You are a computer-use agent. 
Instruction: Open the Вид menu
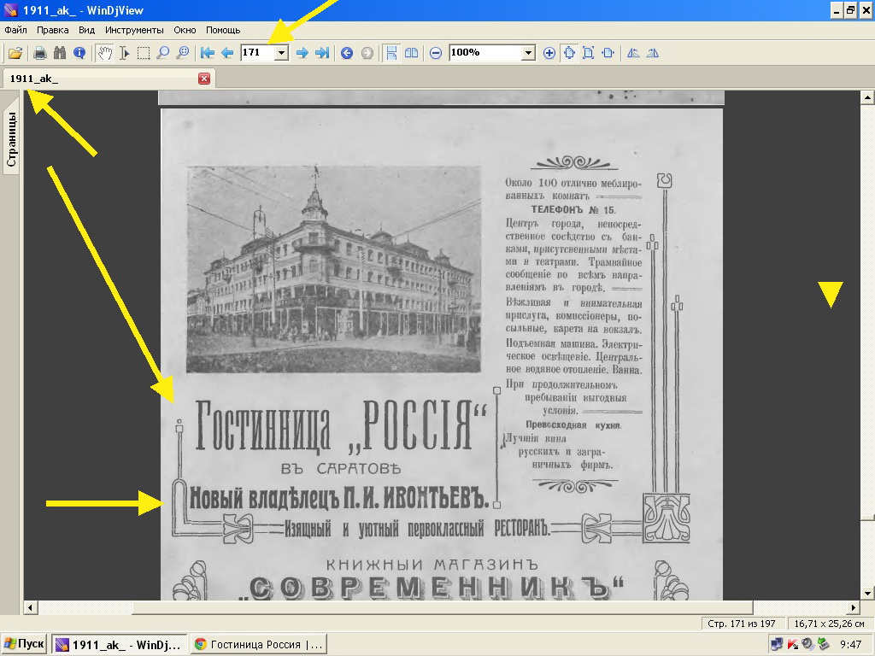tap(86, 30)
